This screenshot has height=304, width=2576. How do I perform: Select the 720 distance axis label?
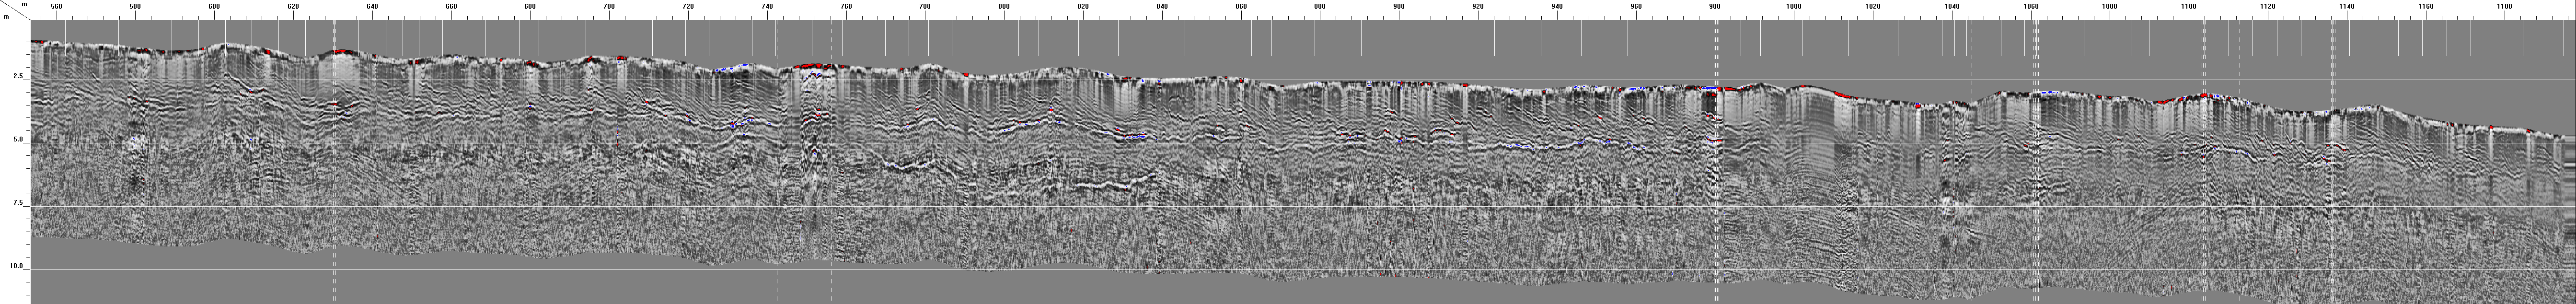coord(688,6)
